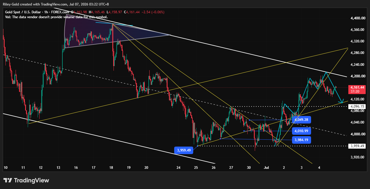Click the date label 10 on time axis
This screenshot has width=370, height=189.
pyautogui.click(x=5, y=167)
